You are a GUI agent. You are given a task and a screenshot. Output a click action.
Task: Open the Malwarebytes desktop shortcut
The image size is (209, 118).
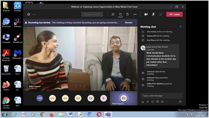coord(17,54)
